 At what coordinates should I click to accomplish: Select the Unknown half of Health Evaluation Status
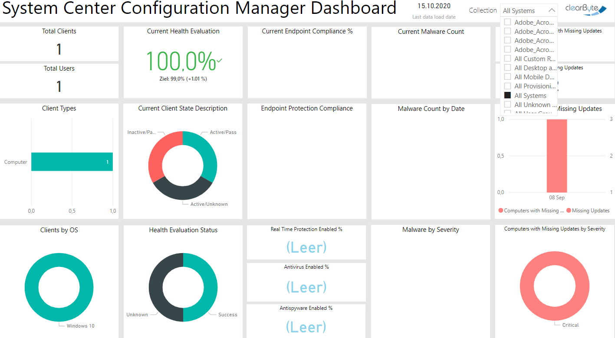point(156,287)
